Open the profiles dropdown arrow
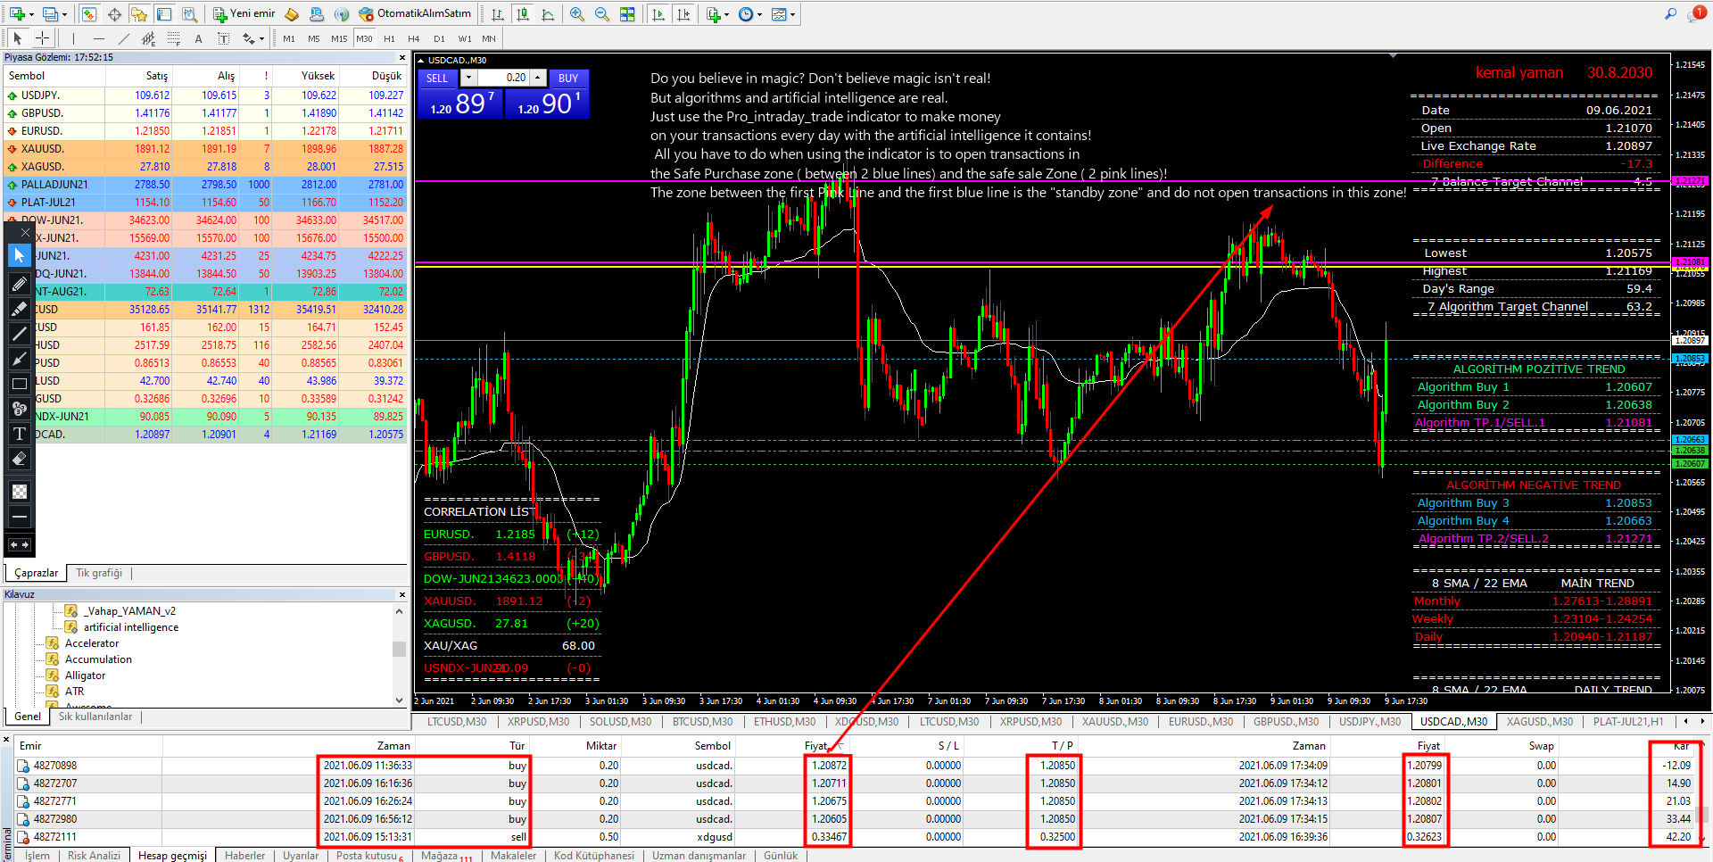Image resolution: width=1713 pixels, height=862 pixels. click(64, 15)
